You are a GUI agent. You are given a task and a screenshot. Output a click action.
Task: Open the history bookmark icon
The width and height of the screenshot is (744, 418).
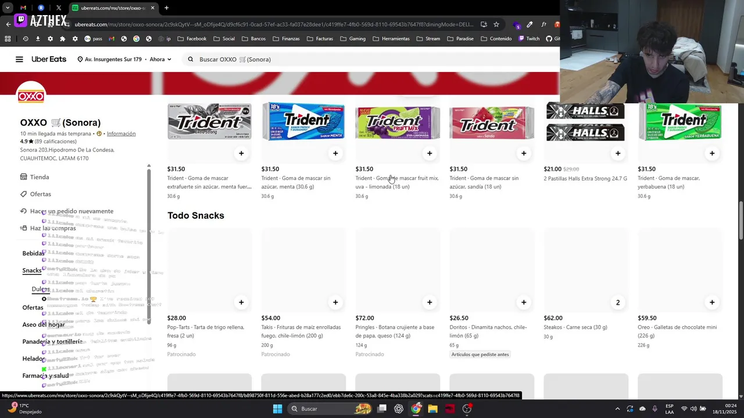[x=25, y=39]
